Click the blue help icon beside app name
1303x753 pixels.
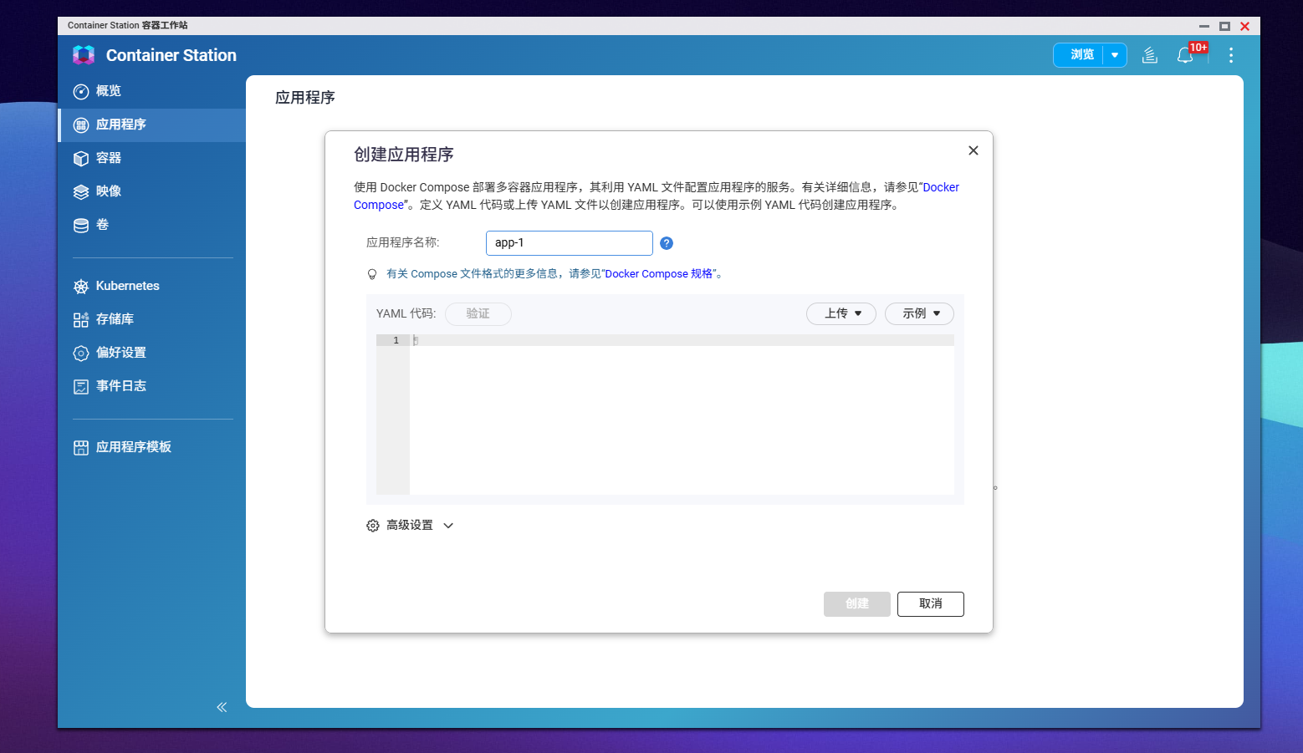[x=667, y=243]
